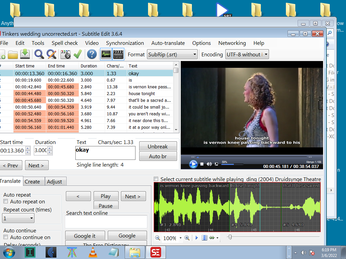Run spell check with green checkmark icon
Image resolution: width=346 pixels, height=259 pixels.
point(78,54)
